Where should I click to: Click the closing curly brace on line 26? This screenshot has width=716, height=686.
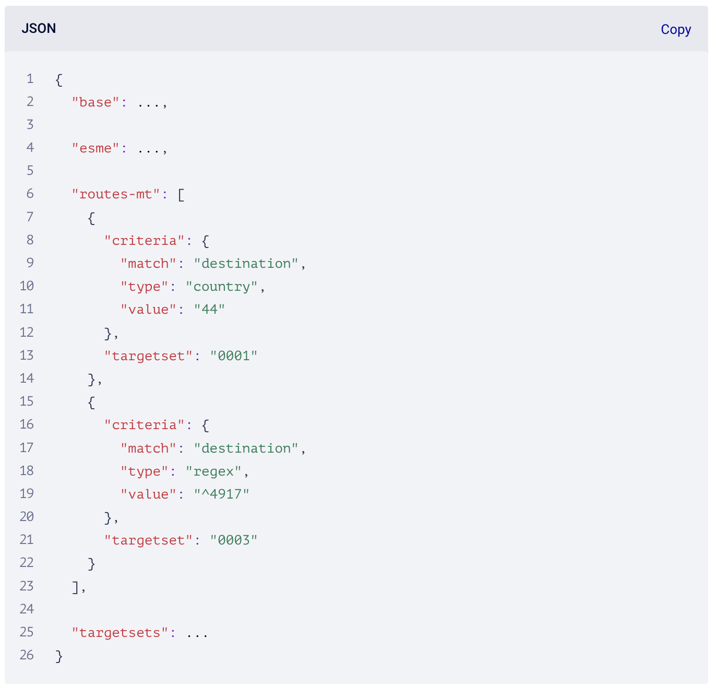point(59,656)
